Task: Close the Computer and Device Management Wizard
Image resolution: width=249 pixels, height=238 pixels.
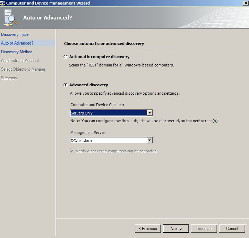Action: [246, 3]
